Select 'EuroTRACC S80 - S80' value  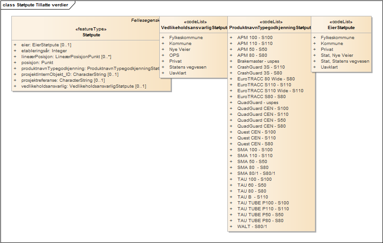[x=261, y=97]
